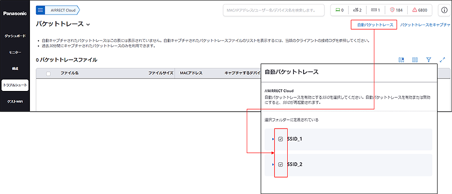Click the //AIRRECT Cloud path text
452x194 pixels.
279,91
